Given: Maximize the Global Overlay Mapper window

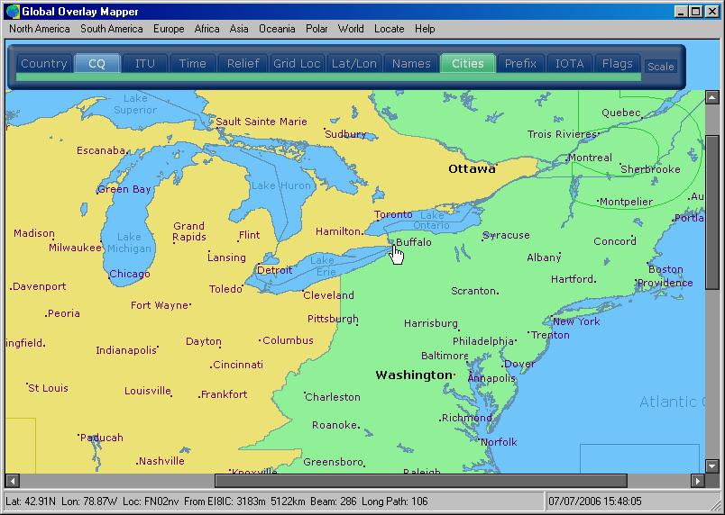Looking at the screenshot, I should tap(695, 12).
